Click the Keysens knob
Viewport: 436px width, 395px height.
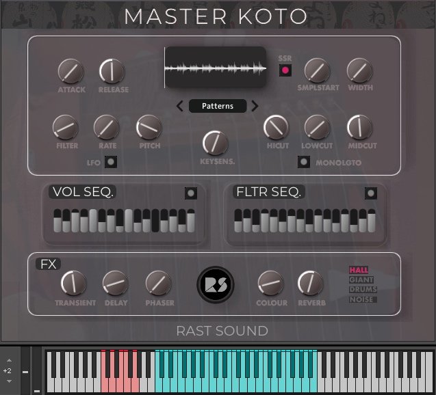point(216,143)
